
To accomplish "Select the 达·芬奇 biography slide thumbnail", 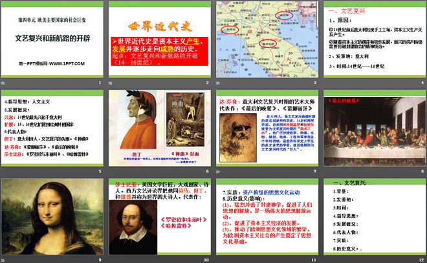I will [x=267, y=128].
